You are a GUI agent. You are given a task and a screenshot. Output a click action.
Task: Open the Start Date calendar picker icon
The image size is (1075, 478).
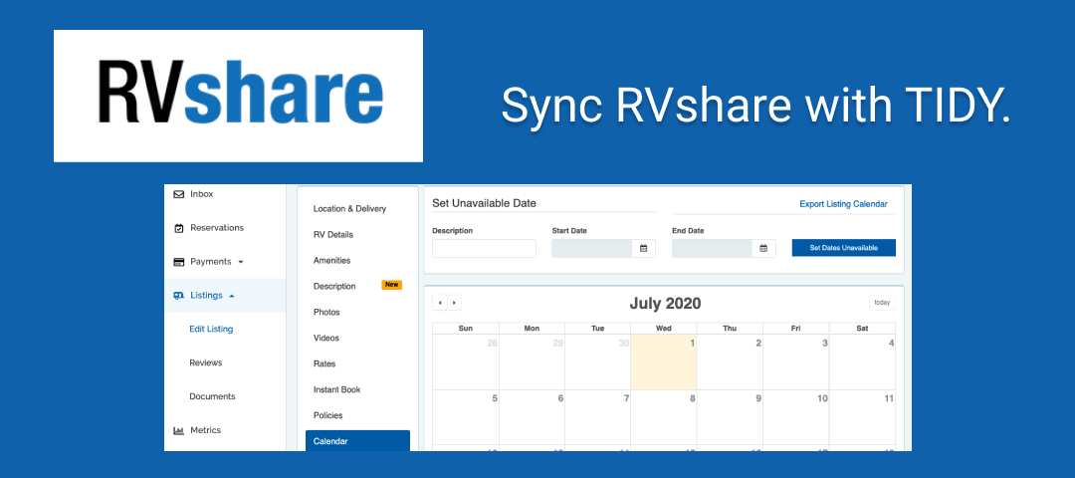click(x=644, y=248)
